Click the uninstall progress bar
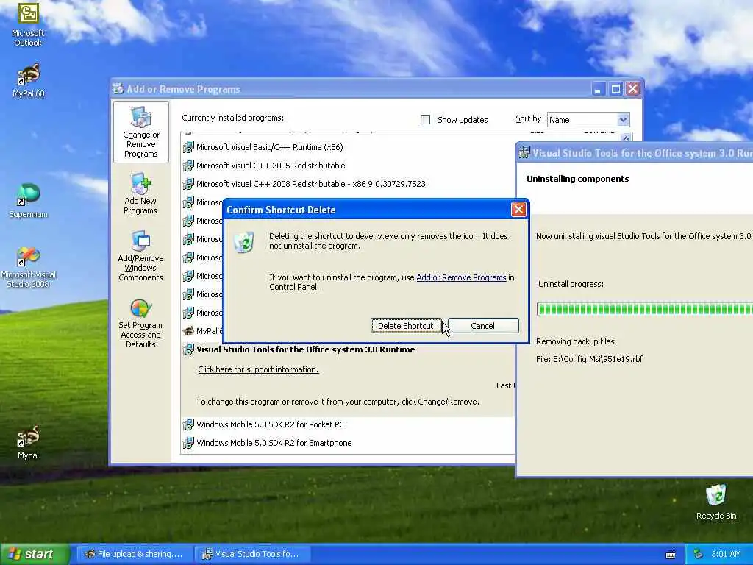 (644, 308)
